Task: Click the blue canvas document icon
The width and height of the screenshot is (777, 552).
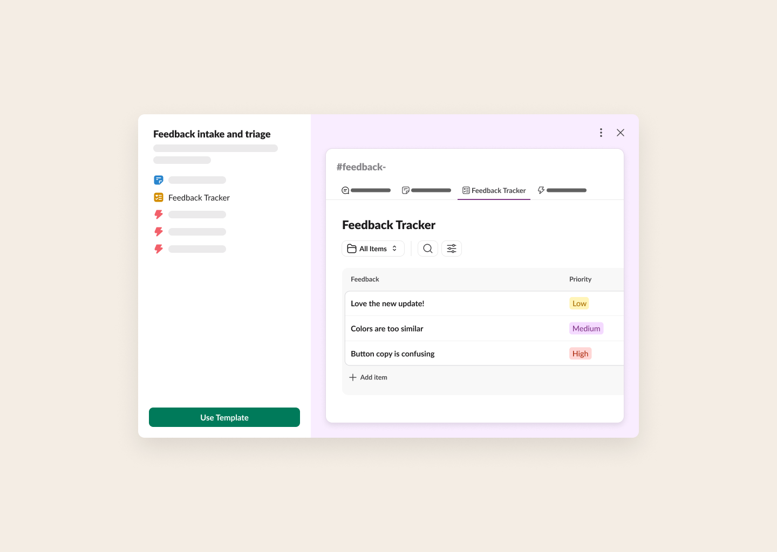Action: (x=159, y=180)
